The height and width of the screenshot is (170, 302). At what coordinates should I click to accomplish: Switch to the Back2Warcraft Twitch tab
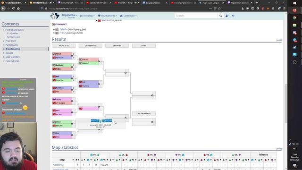click(x=70, y=3)
